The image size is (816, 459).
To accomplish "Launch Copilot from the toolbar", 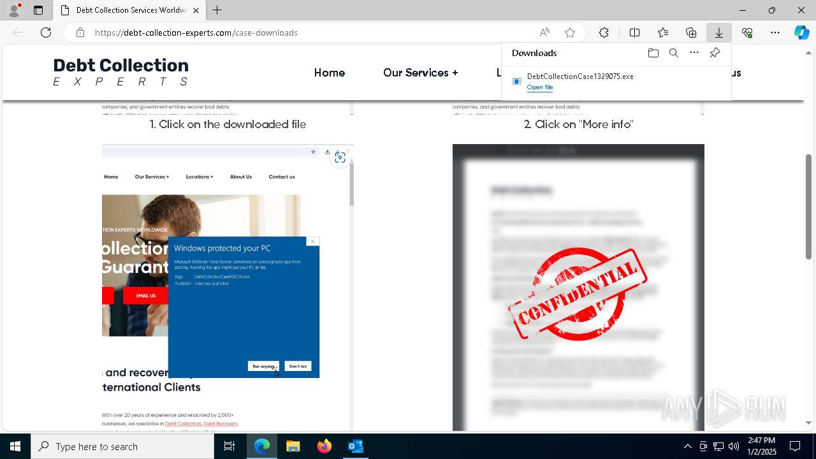I will (801, 33).
